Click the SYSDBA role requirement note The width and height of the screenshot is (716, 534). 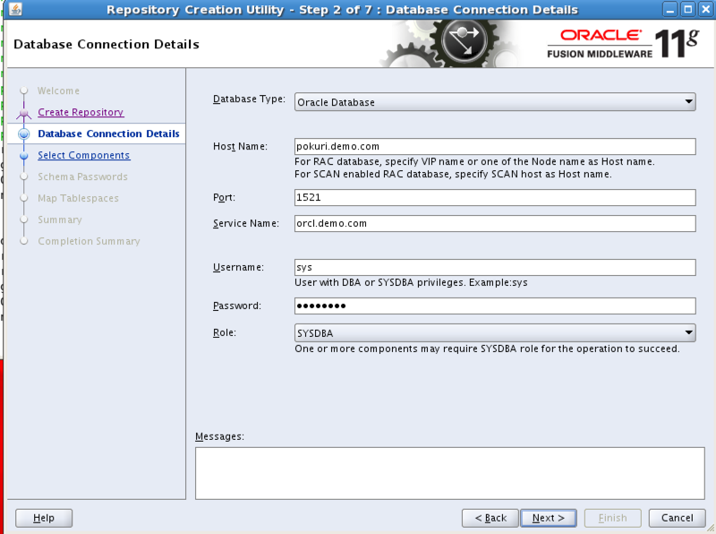[487, 349]
